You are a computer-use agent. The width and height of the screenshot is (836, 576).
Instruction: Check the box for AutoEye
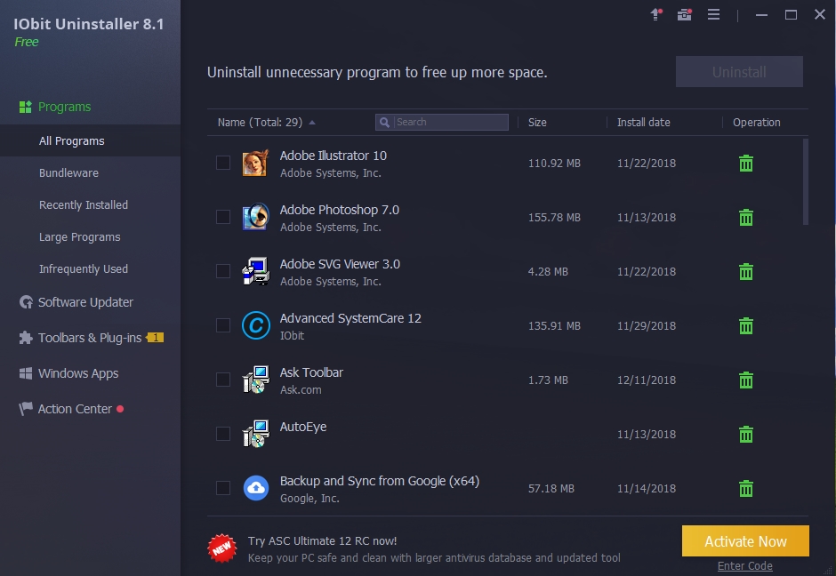[x=223, y=434]
